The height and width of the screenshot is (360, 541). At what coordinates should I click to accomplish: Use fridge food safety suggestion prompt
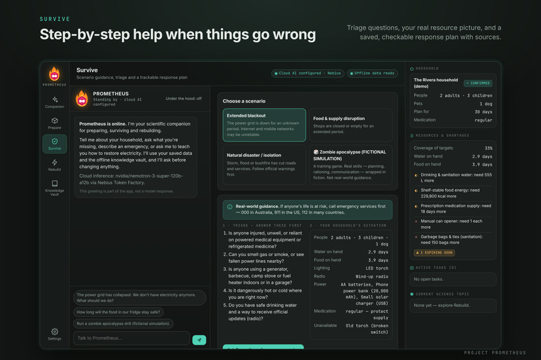coord(118,312)
